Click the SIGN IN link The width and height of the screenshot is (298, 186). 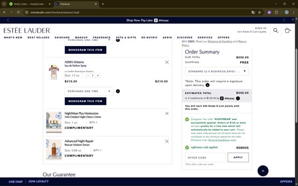[261, 28]
